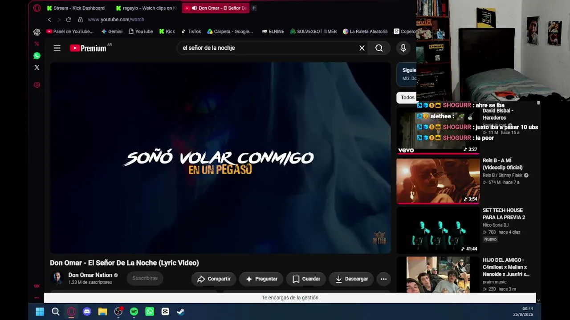The image size is (570, 320).
Task: Open the Gemini bookmark
Action: point(112,32)
